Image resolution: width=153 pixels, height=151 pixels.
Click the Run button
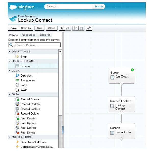[x=39, y=28]
